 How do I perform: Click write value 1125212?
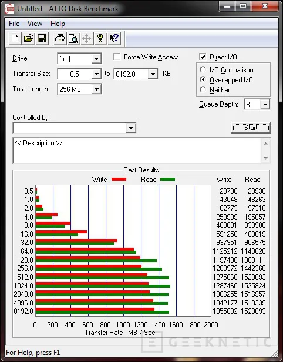coord(225,251)
